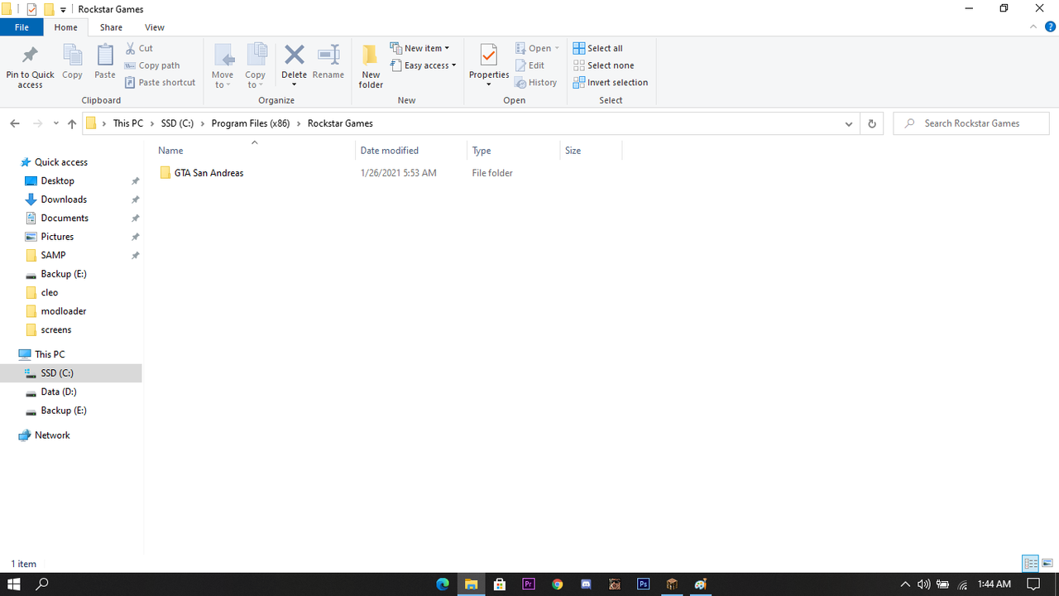Screen dimensions: 1059x596
Task: Collapse the ribbon with chevron
Action: point(1033,27)
